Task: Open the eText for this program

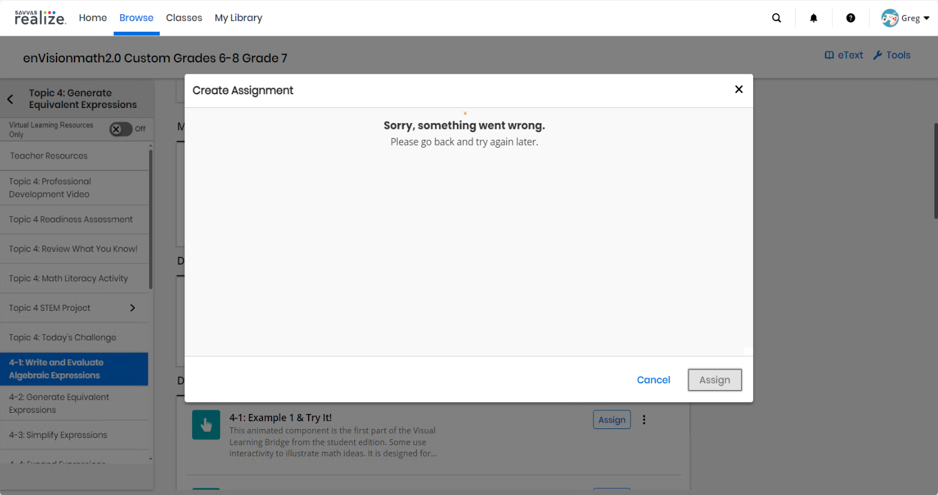Action: click(843, 55)
